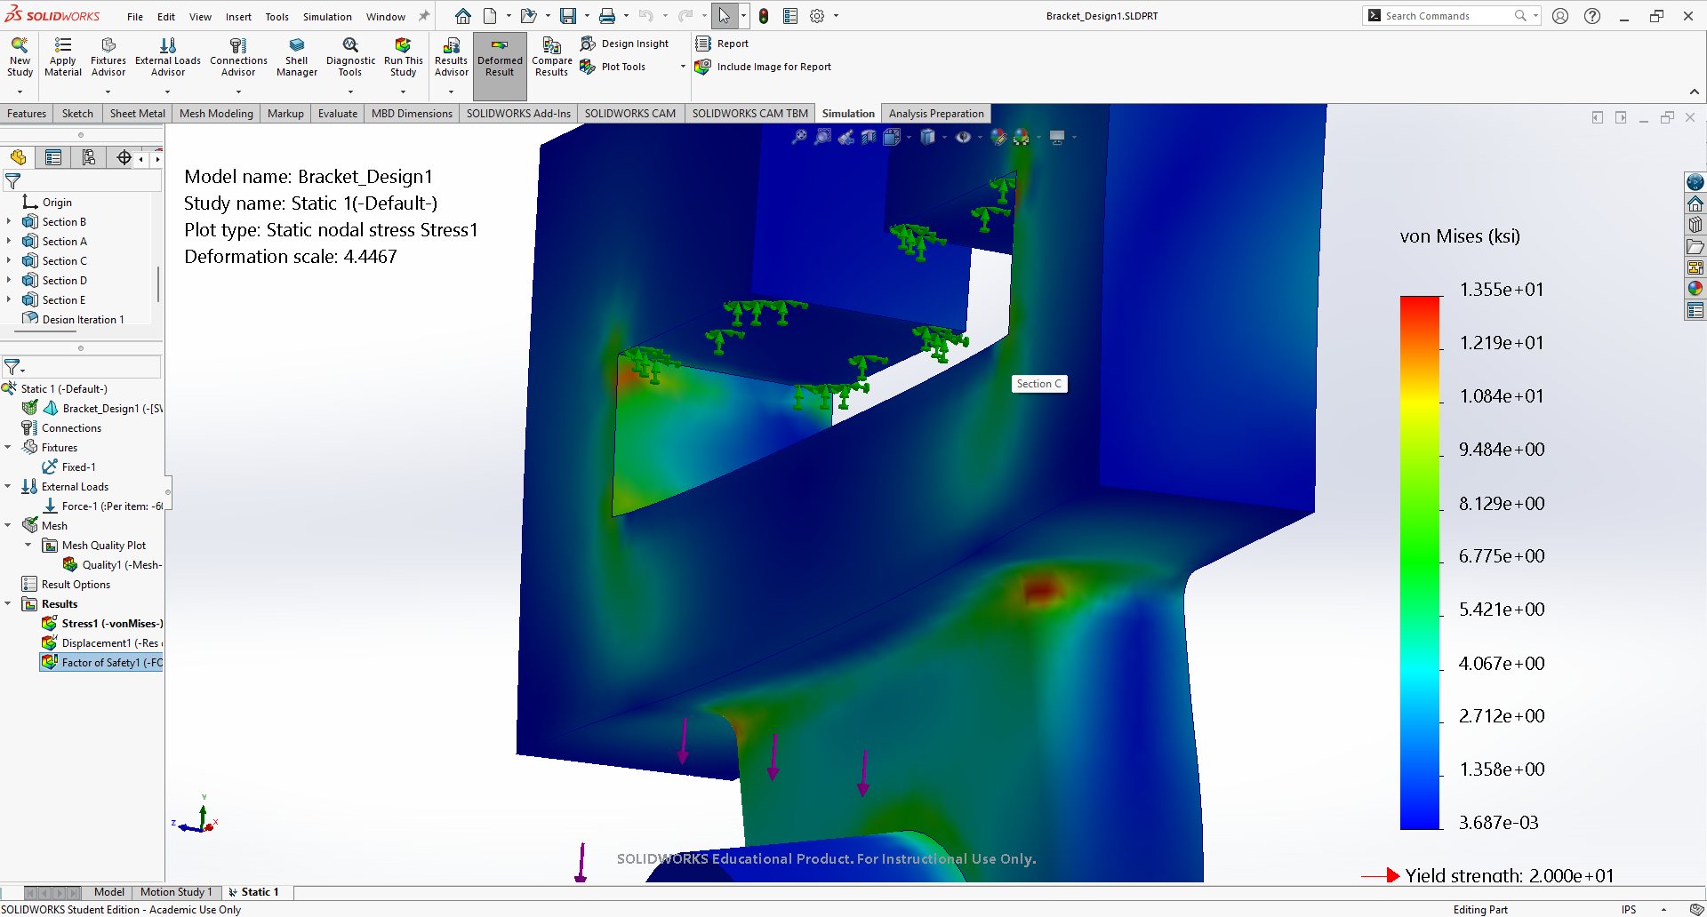The width and height of the screenshot is (1707, 917).
Task: Open the IPS unit system selector
Action: tap(1629, 909)
